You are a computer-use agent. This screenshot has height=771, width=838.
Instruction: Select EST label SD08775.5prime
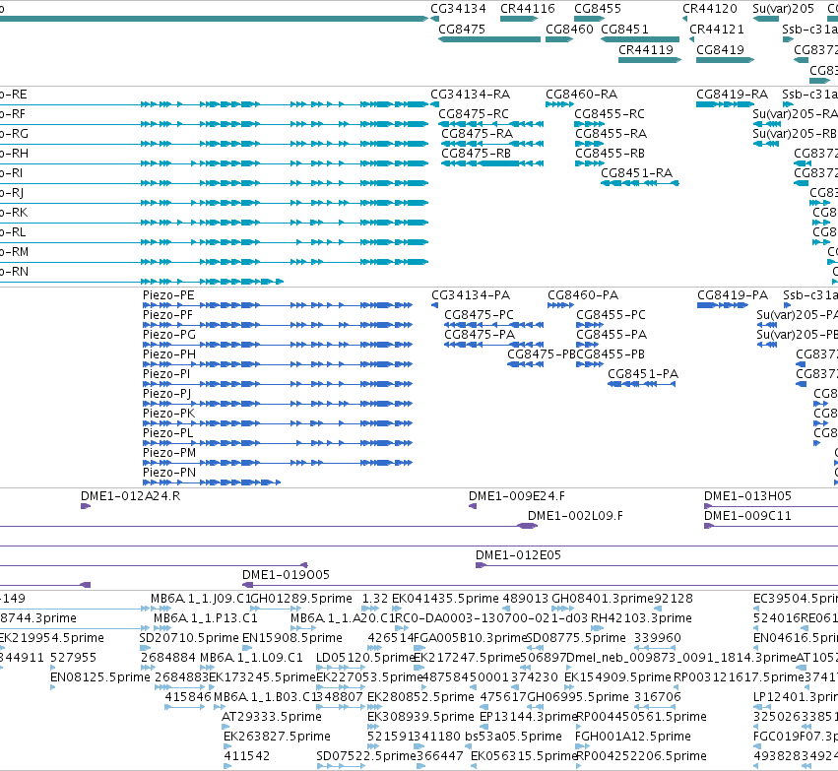tap(576, 638)
